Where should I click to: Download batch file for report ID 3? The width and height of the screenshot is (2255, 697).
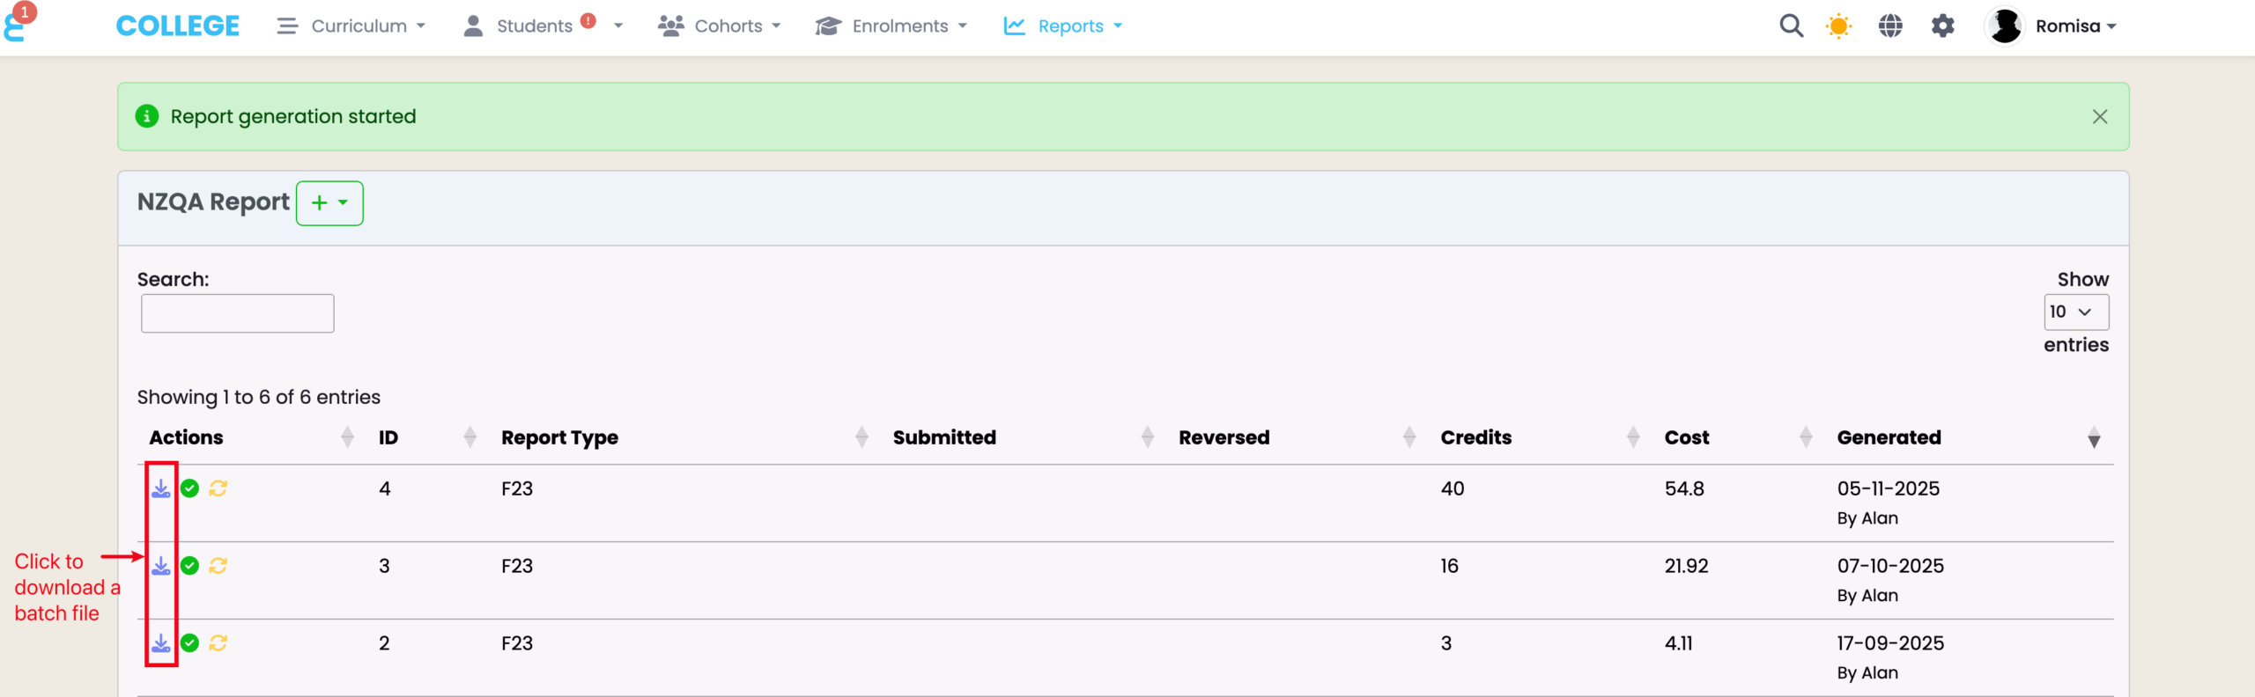[x=160, y=566]
